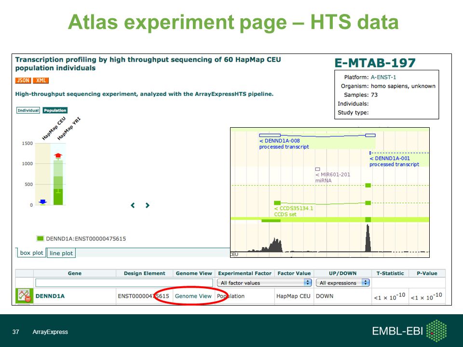Viewport: 463px width, 347px height.
Task: Click the E-MTAB-197 accession heading
Action: pyautogui.click(x=375, y=63)
